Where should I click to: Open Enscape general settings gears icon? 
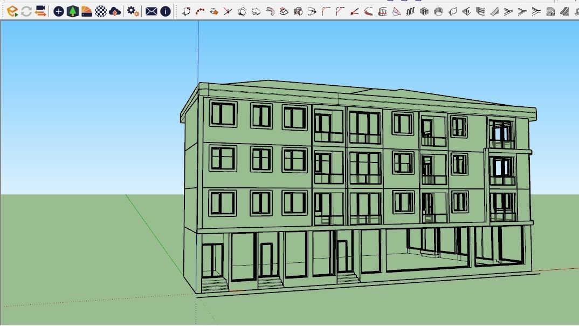click(x=133, y=11)
